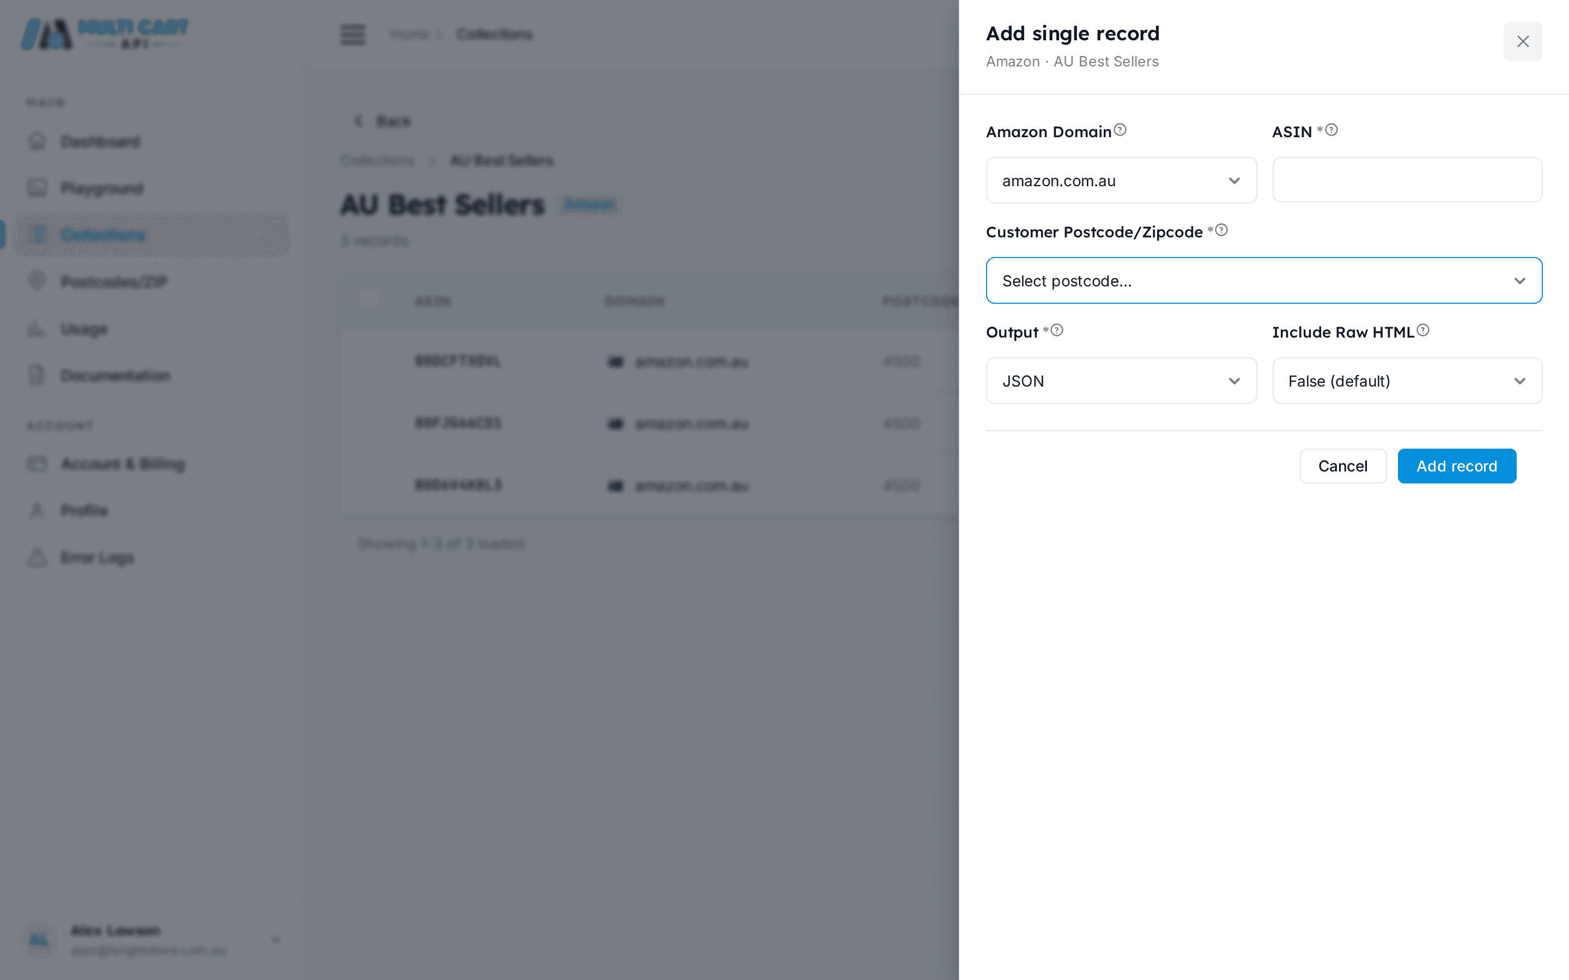Open Account & Billing in sidebar
The image size is (1569, 980).
click(153, 464)
